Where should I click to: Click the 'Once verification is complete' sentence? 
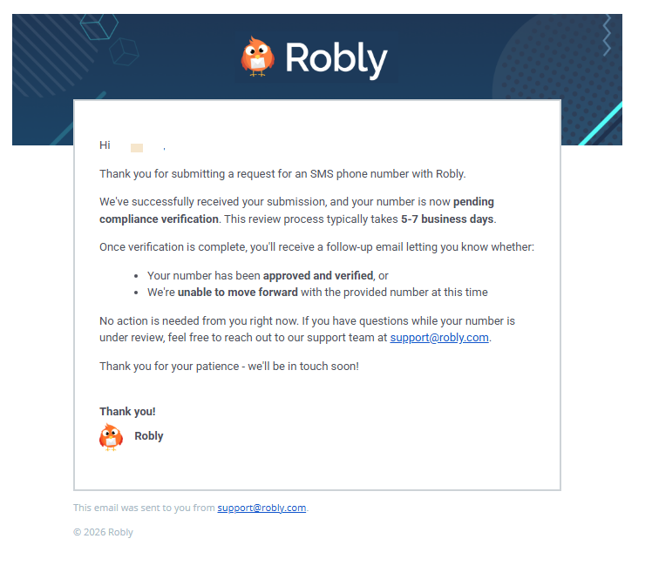pos(316,247)
